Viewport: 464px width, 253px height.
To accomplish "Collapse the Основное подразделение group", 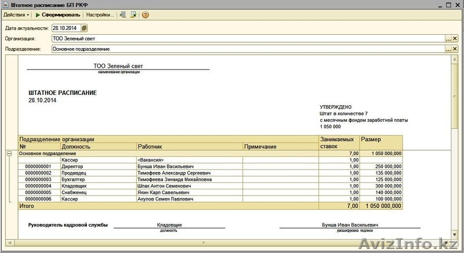I will 9,153.
